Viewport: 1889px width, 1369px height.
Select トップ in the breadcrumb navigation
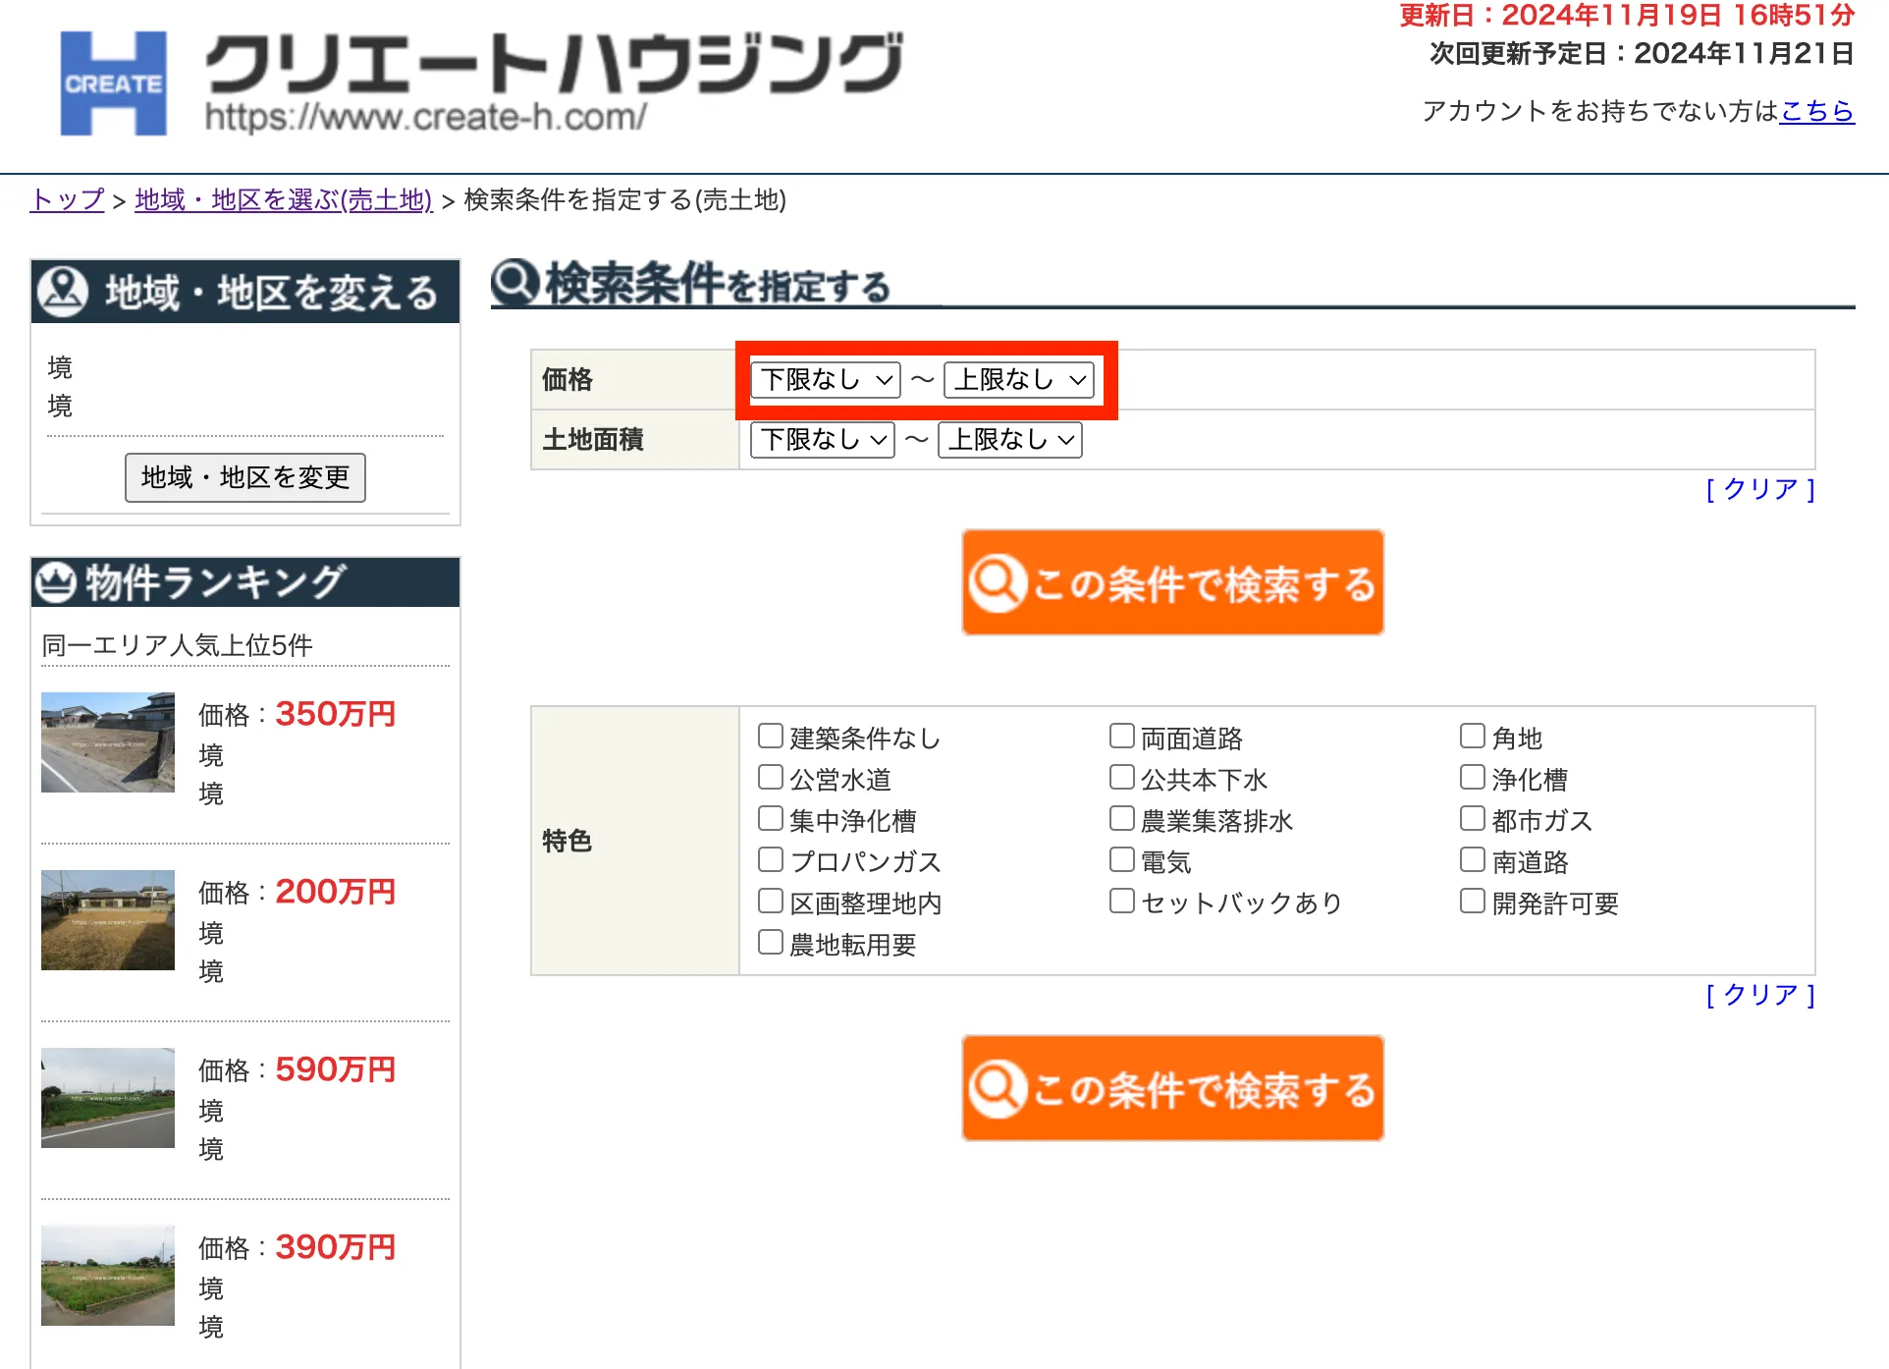66,200
